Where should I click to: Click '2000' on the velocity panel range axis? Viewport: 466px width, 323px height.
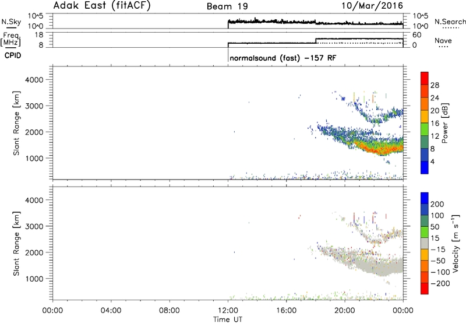point(34,252)
